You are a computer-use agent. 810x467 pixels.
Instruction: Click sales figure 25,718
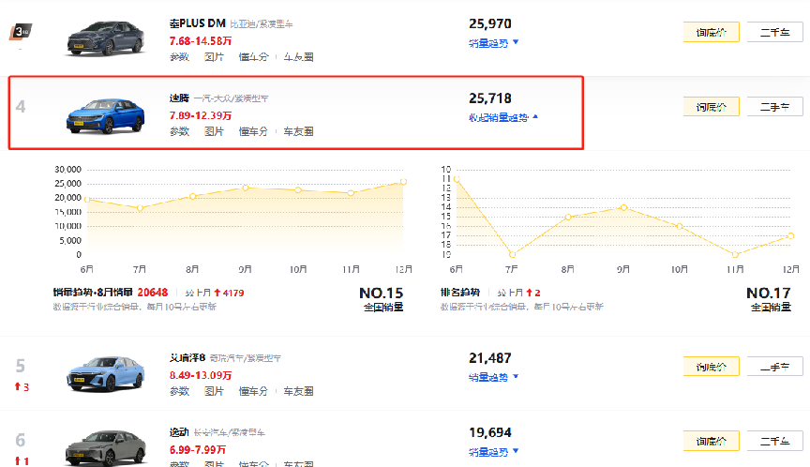(x=489, y=98)
